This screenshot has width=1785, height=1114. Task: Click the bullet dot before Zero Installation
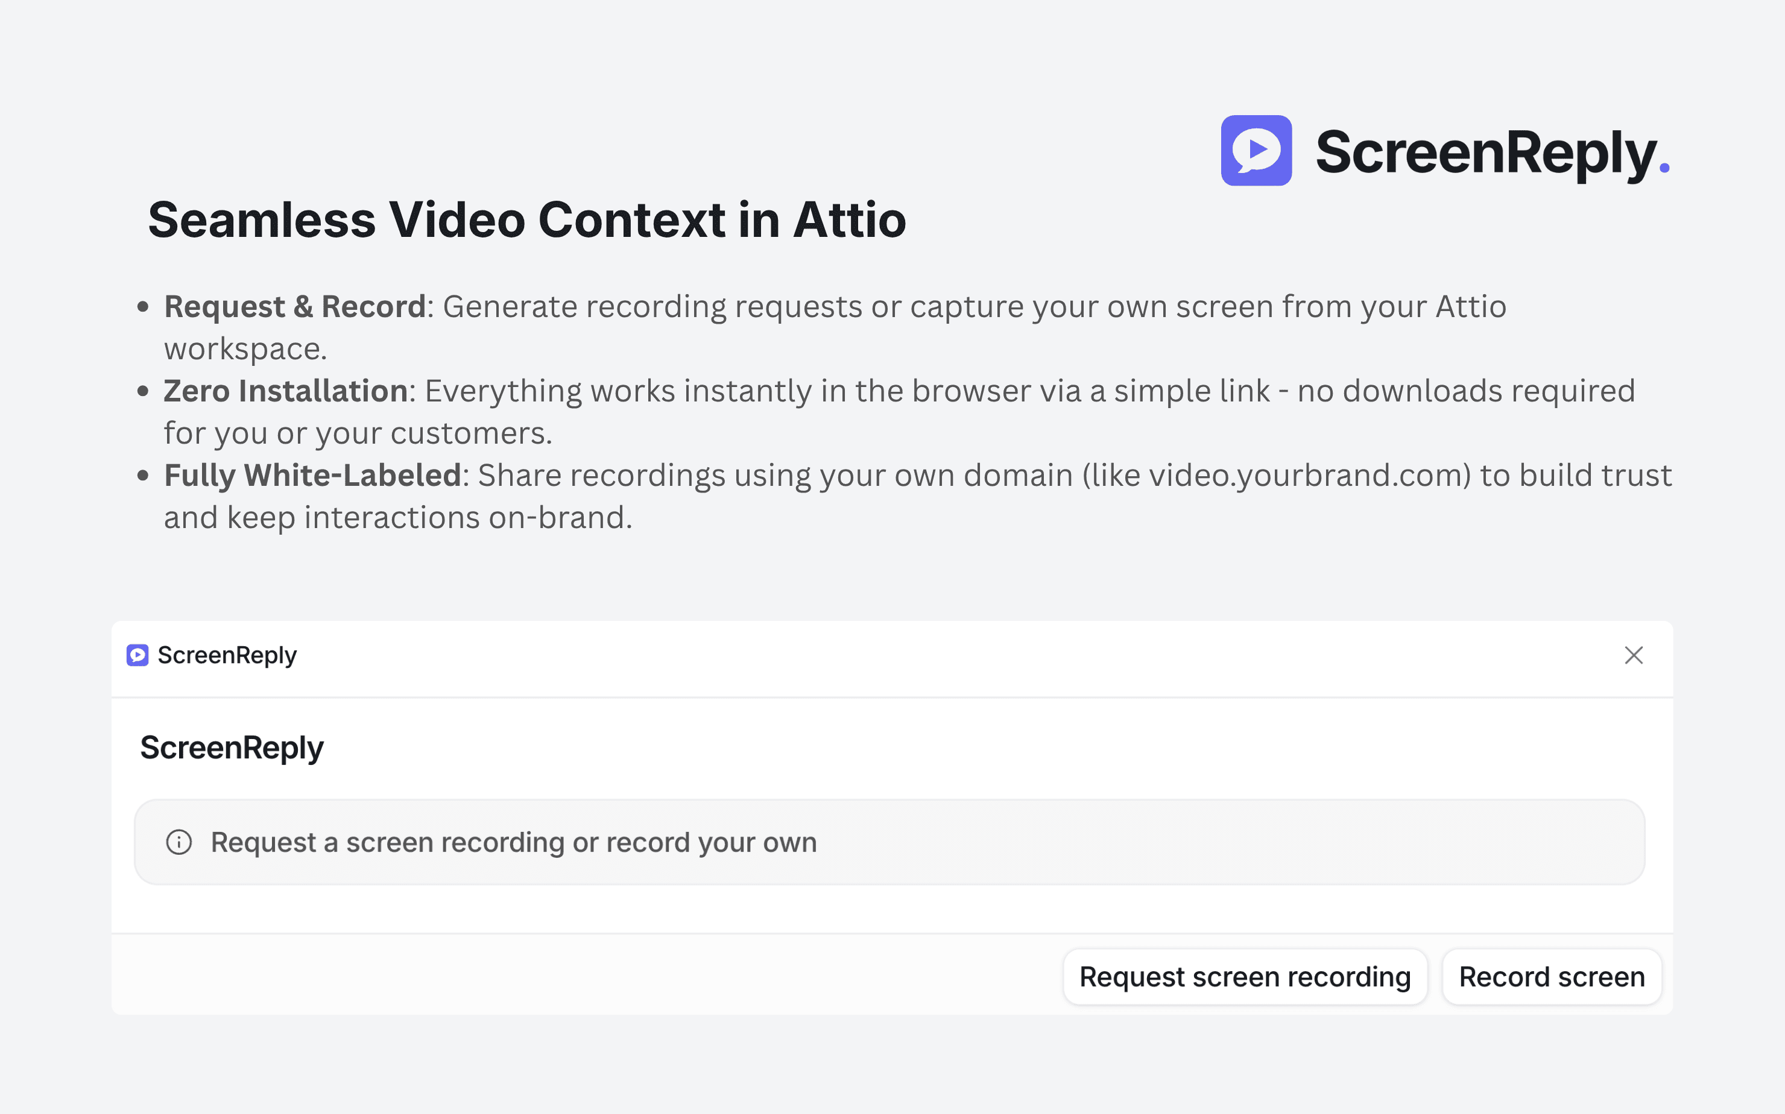[143, 391]
